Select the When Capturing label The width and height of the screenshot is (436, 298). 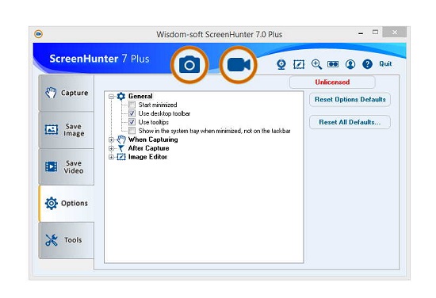point(153,139)
